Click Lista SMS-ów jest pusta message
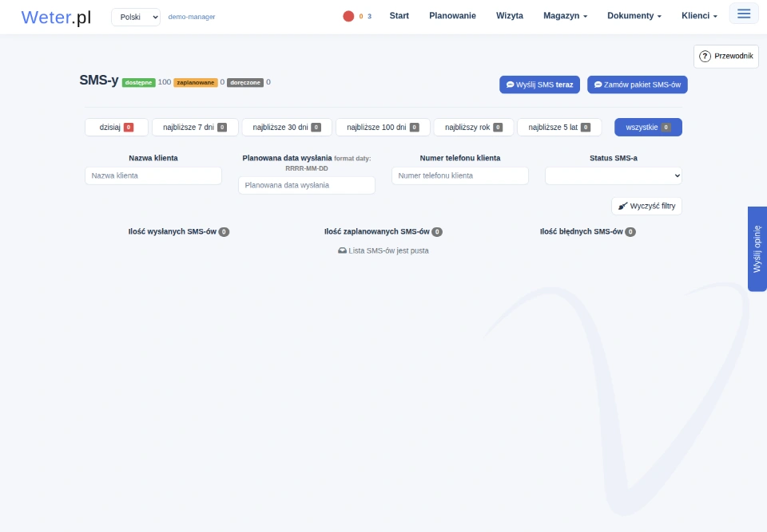767x532 pixels. point(383,250)
